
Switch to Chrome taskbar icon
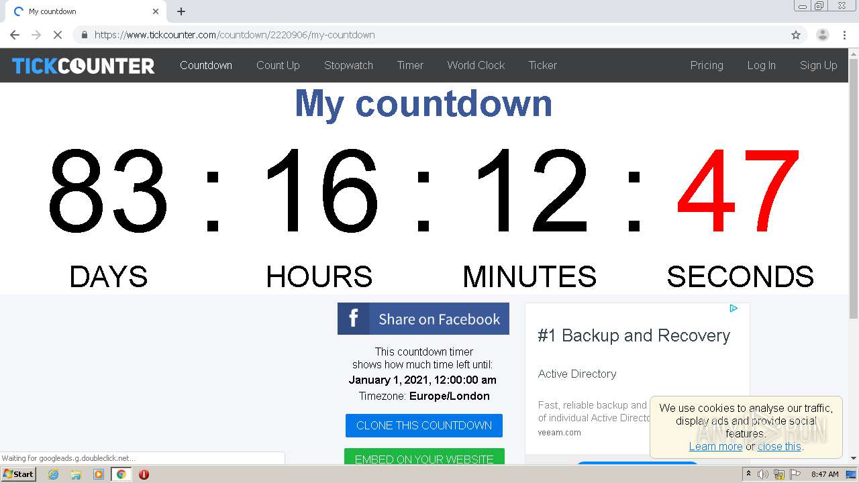(x=121, y=474)
